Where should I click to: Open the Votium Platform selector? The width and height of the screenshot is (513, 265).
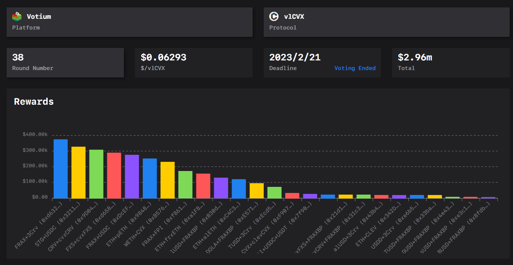[x=129, y=22]
